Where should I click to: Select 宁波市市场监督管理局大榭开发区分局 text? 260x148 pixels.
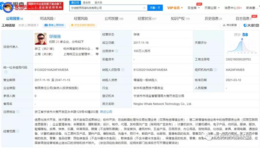(x=159, y=96)
